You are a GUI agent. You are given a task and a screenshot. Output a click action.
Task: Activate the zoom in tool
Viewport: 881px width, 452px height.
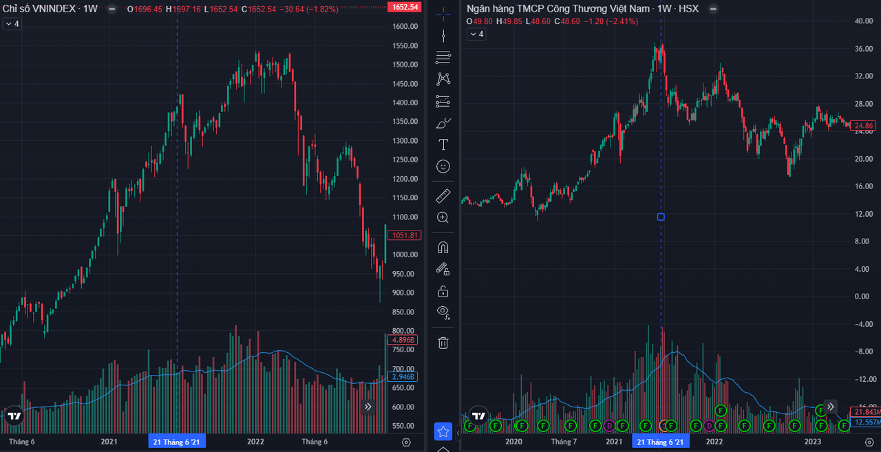[443, 217]
